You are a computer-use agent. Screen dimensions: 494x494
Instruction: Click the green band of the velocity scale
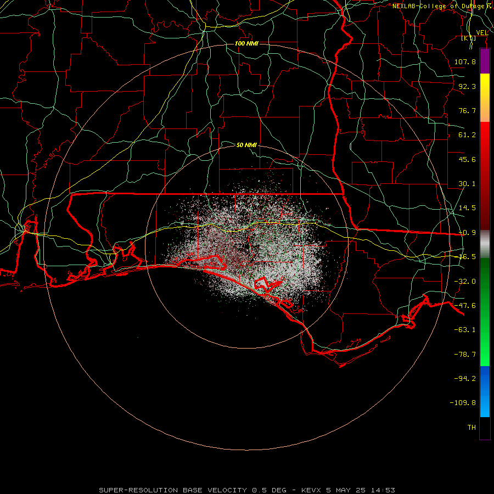[485, 312]
